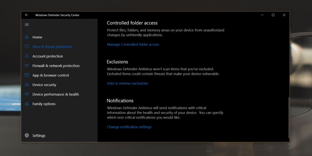Open App & browser control

[51, 75]
